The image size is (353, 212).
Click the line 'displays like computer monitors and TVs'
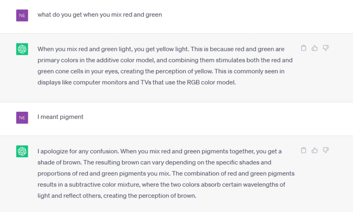137,83
